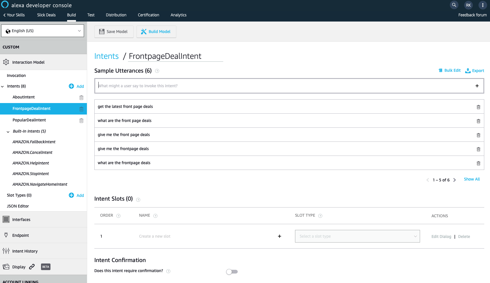Open the Feedback forum link
The height and width of the screenshot is (283, 490).
point(473,15)
